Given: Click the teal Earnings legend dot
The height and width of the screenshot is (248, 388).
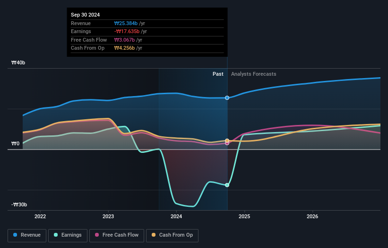Looking at the screenshot, I should [x=56, y=235].
